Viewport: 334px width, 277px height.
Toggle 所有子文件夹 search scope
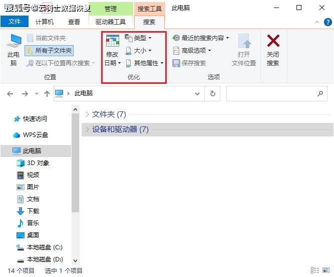tap(49, 51)
